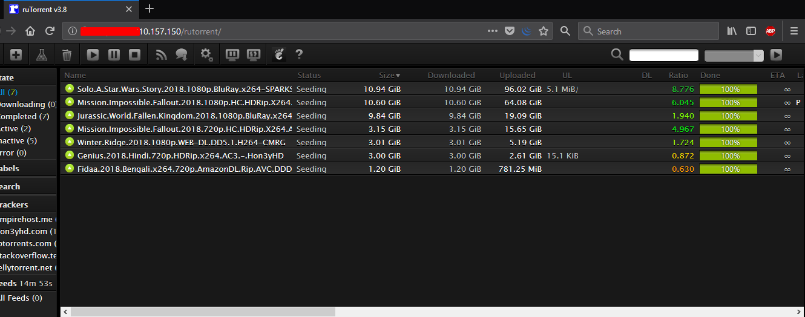Sort by Ratio column header

pos(678,75)
